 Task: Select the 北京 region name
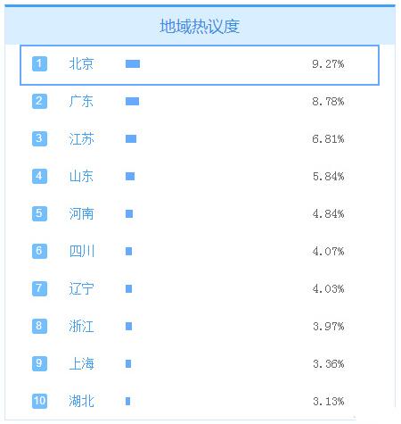coord(81,63)
